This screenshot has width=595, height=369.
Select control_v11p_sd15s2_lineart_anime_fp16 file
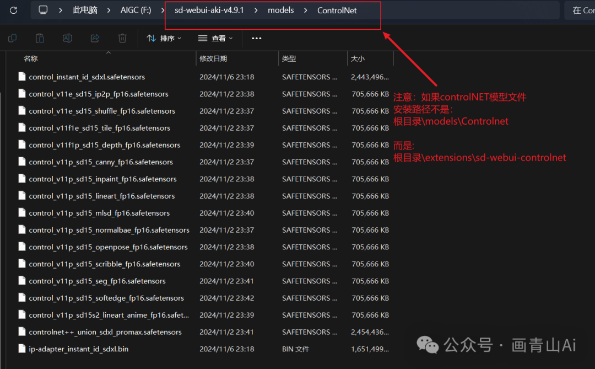[109, 315]
